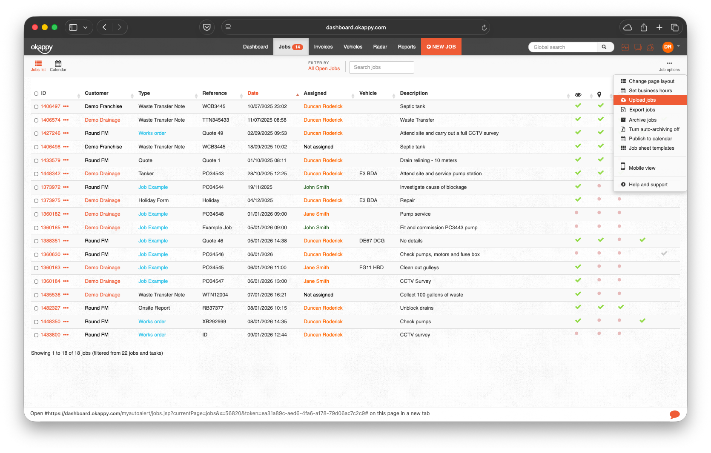Select the checkbox for job 1433800

pyautogui.click(x=36, y=335)
